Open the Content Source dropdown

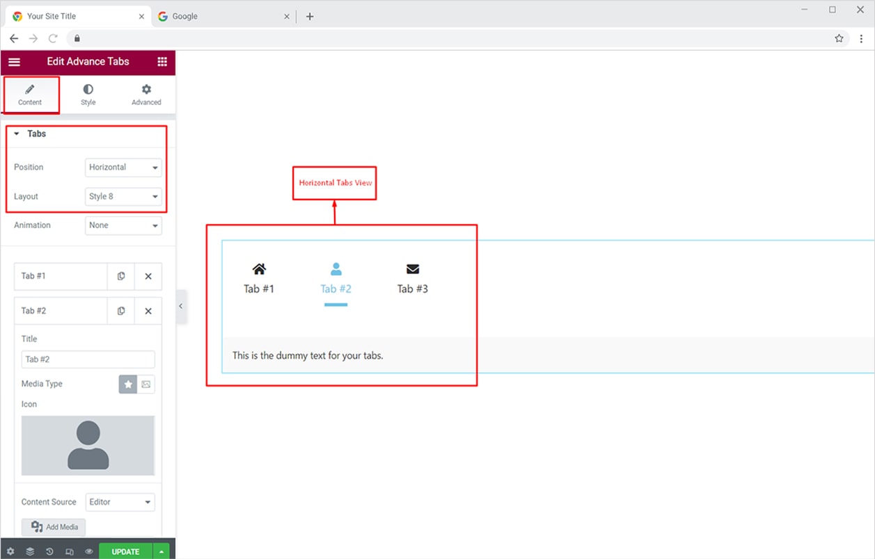(120, 502)
